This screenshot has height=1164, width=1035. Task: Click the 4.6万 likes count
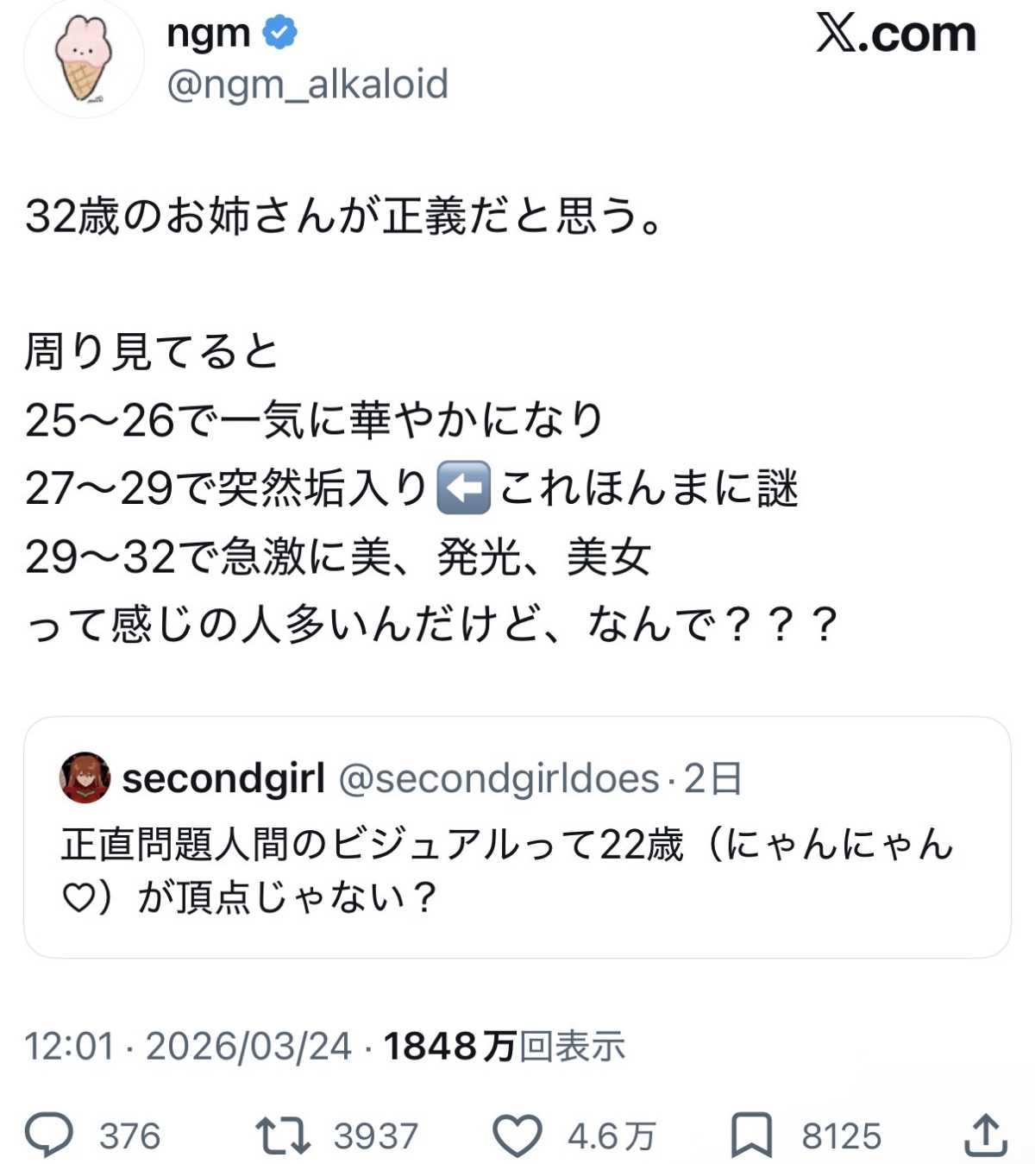(612, 1136)
